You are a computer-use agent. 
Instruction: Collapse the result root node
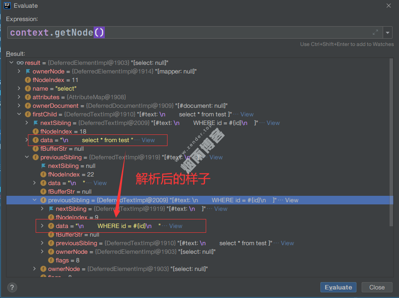[x=12, y=63]
